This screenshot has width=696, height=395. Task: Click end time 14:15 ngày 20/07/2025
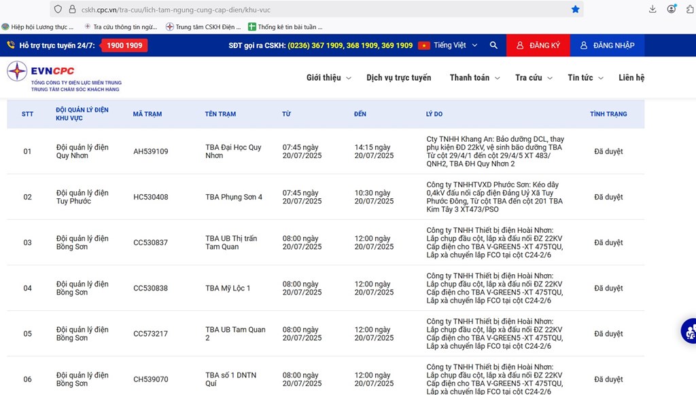pyautogui.click(x=374, y=151)
